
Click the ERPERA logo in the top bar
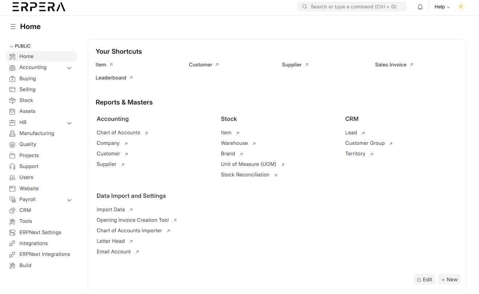point(38,7)
